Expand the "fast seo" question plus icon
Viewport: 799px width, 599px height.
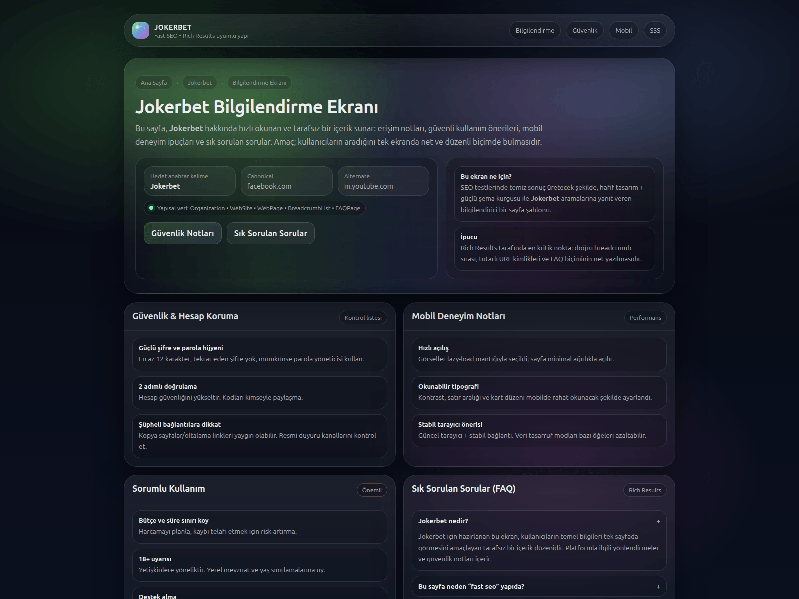point(658,587)
